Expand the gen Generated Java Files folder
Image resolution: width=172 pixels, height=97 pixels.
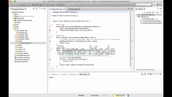13,16
